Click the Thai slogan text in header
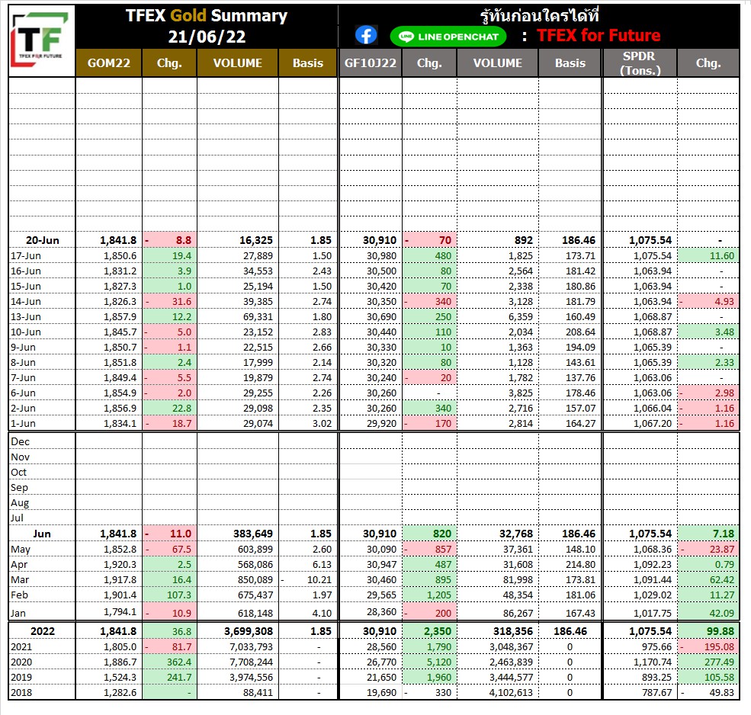 click(x=539, y=15)
